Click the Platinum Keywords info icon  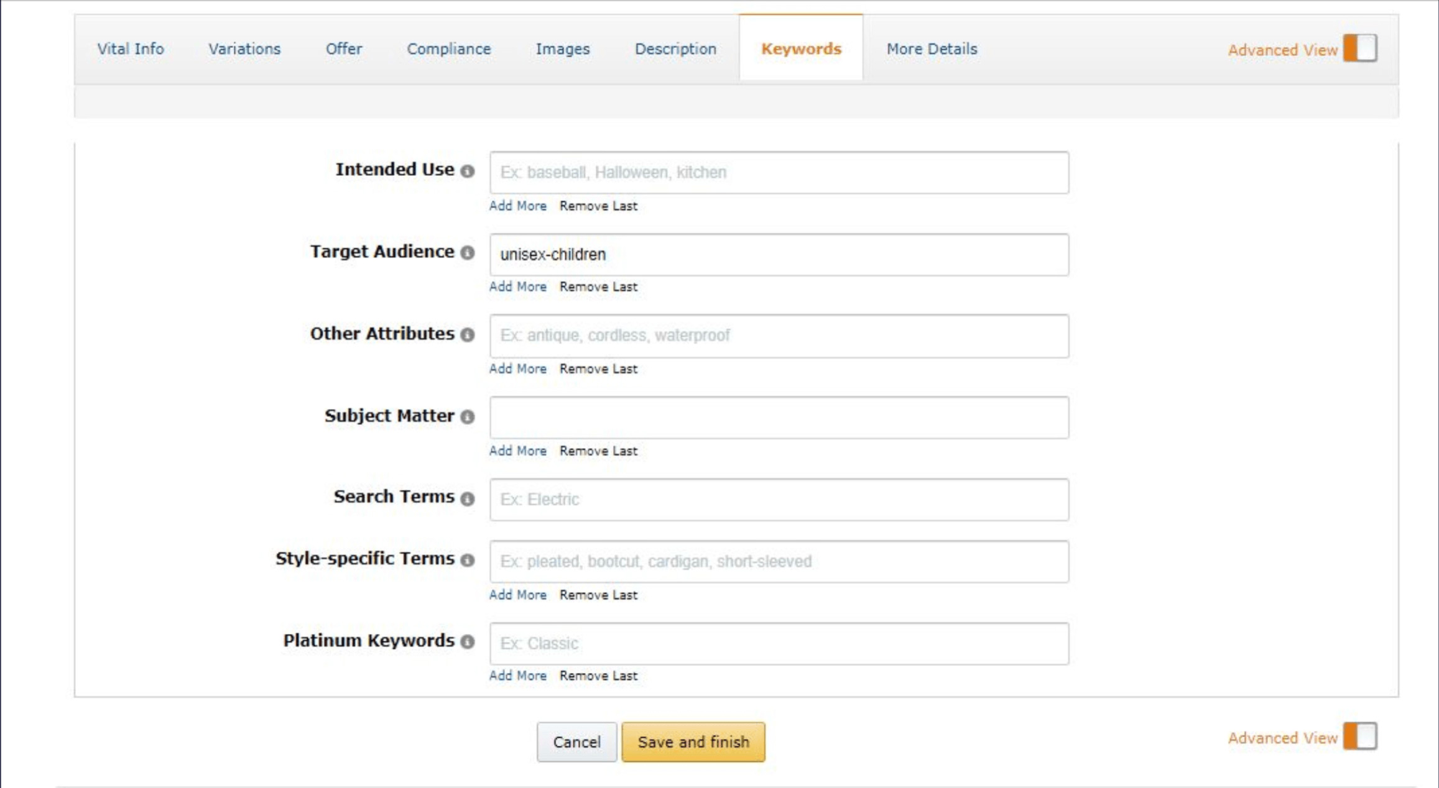pos(468,642)
